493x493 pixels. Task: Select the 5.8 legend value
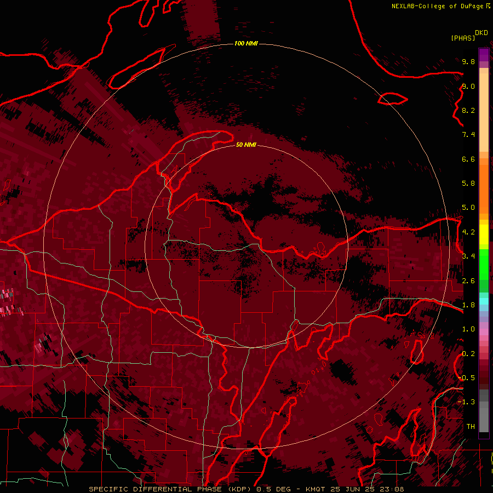pos(468,184)
